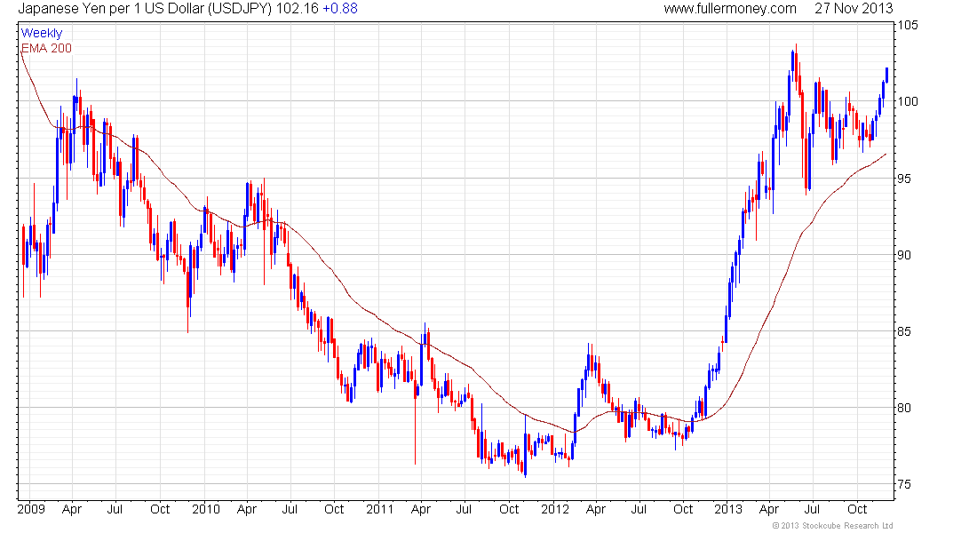The width and height of the screenshot is (977, 533).
Task: Click the 'Jul' label following 2011
Action: point(465,509)
